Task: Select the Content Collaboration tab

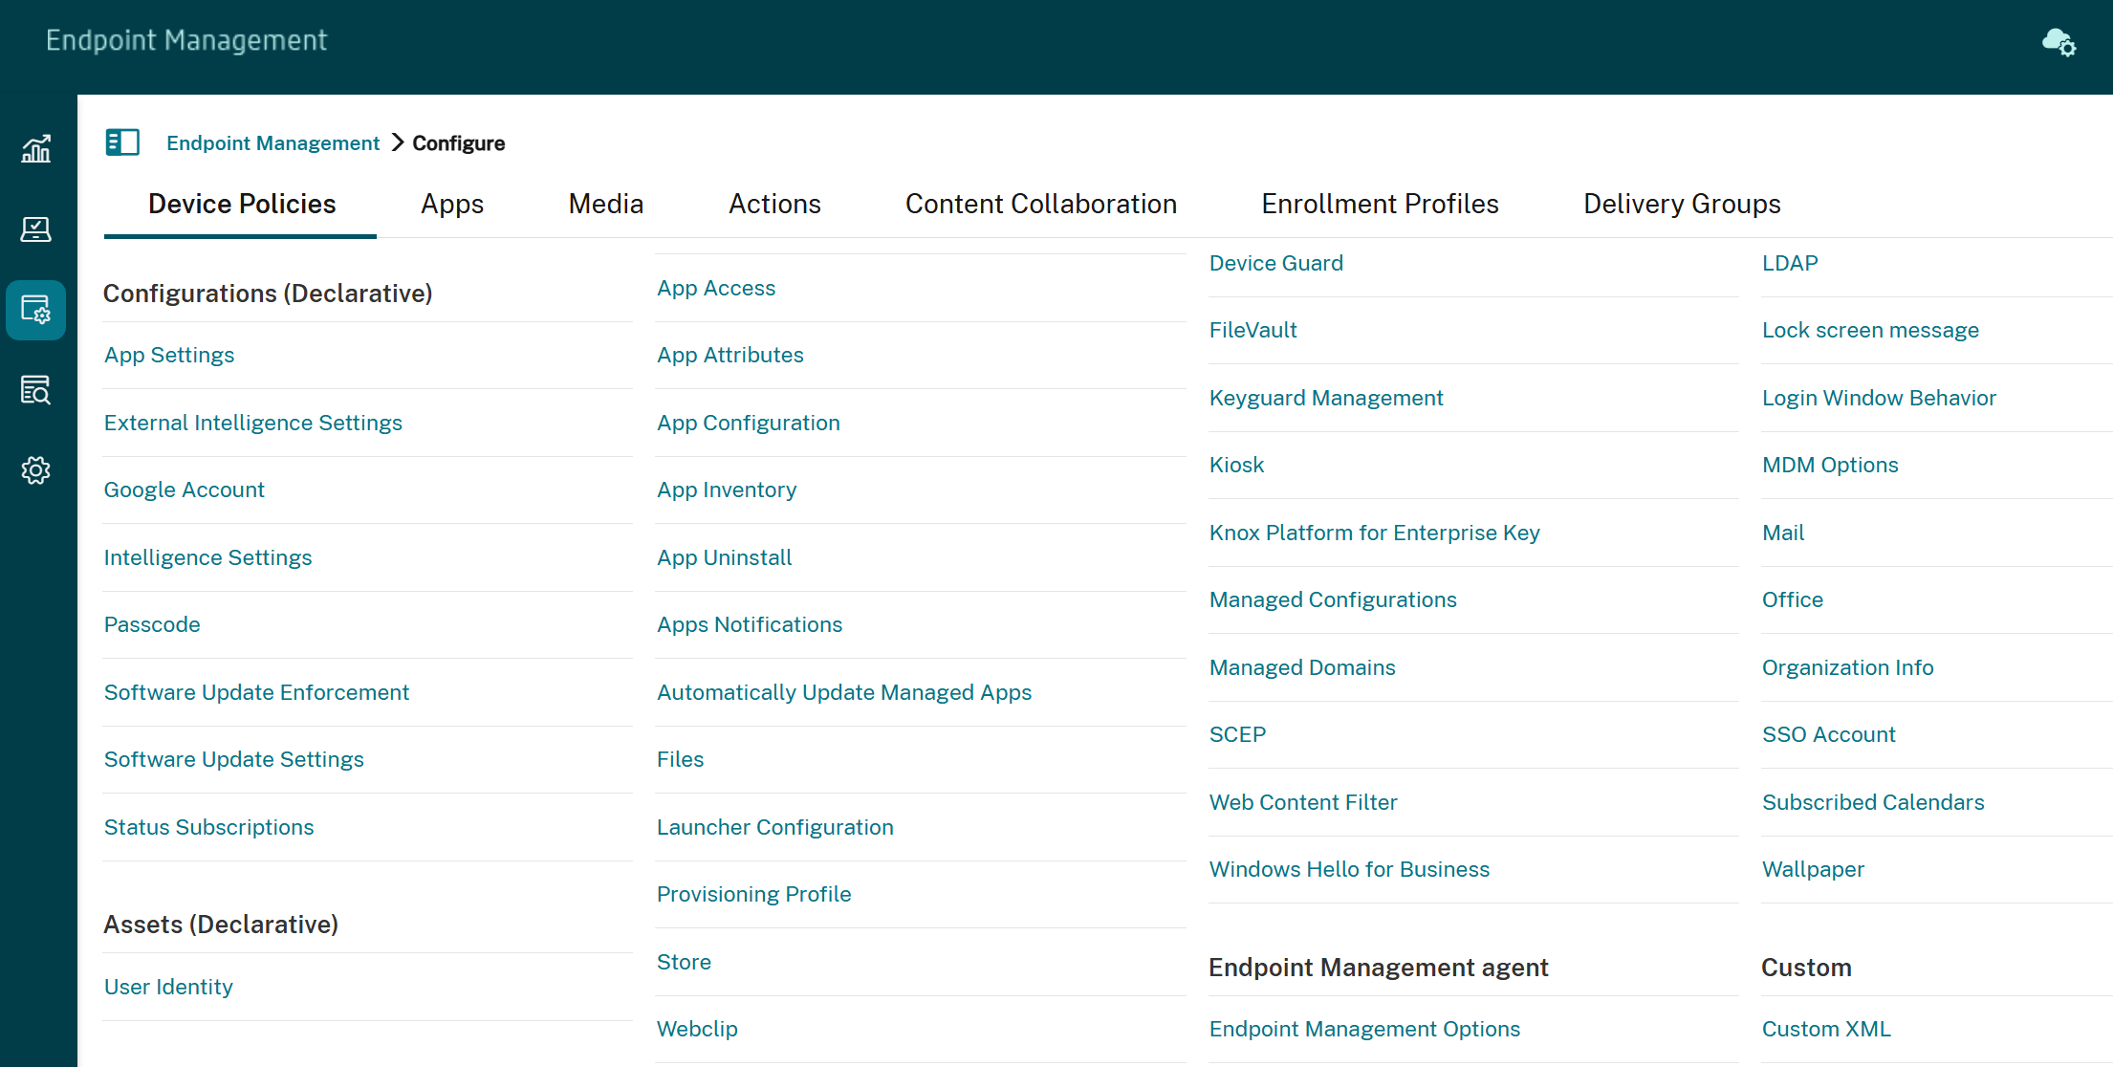Action: [1040, 204]
